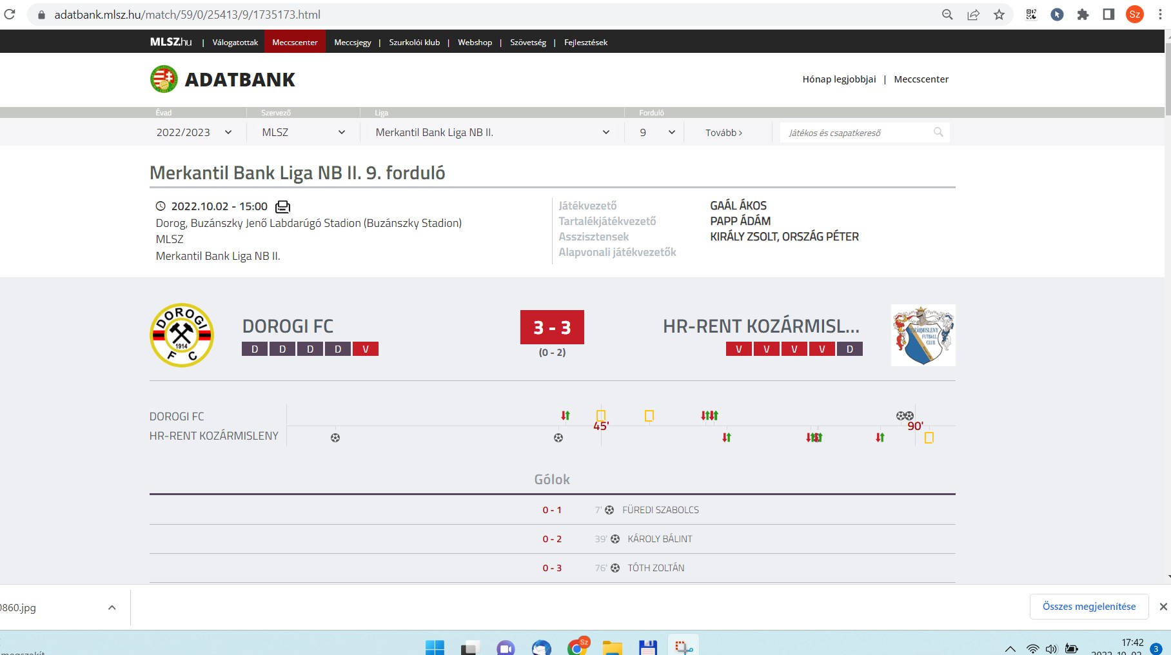Open the Extensions puzzle menu
The image size is (1171, 655).
(1083, 14)
